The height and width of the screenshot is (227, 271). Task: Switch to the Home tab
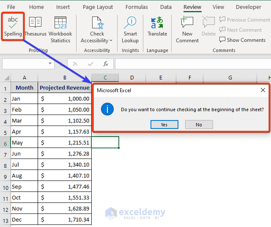[x=36, y=7]
